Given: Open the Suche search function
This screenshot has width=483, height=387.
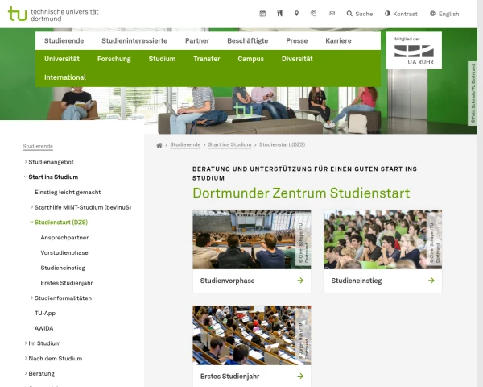Looking at the screenshot, I should tap(360, 14).
